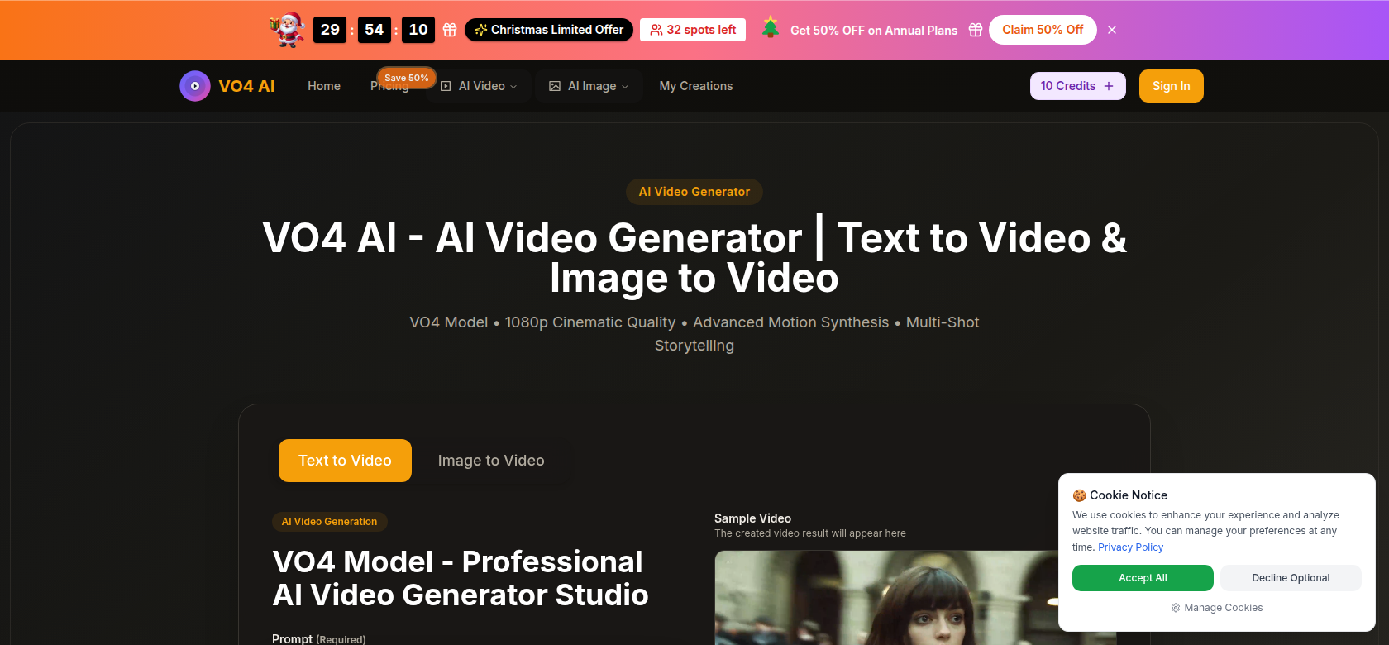Switch to the Image to Video tab
The image size is (1389, 645).
pos(491,461)
